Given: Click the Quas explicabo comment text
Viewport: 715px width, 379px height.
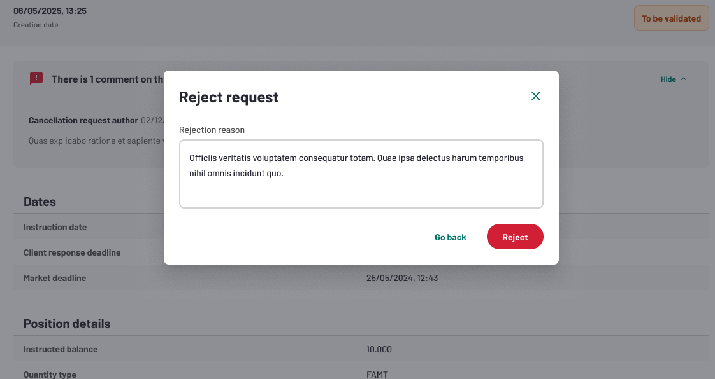Looking at the screenshot, I should click(x=95, y=141).
